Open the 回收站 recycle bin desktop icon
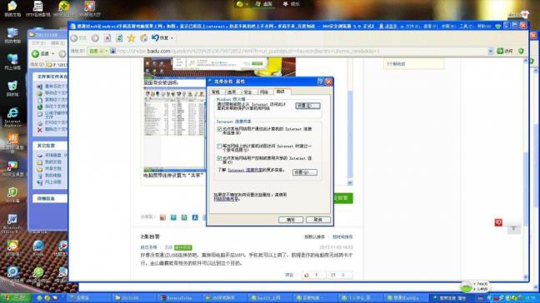540x303 pixels. pyautogui.click(x=12, y=88)
